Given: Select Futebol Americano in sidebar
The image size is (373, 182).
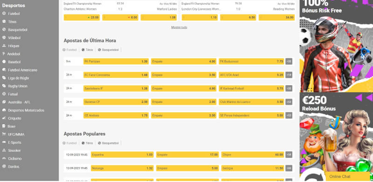Looking at the screenshot, I should click(x=22, y=70).
